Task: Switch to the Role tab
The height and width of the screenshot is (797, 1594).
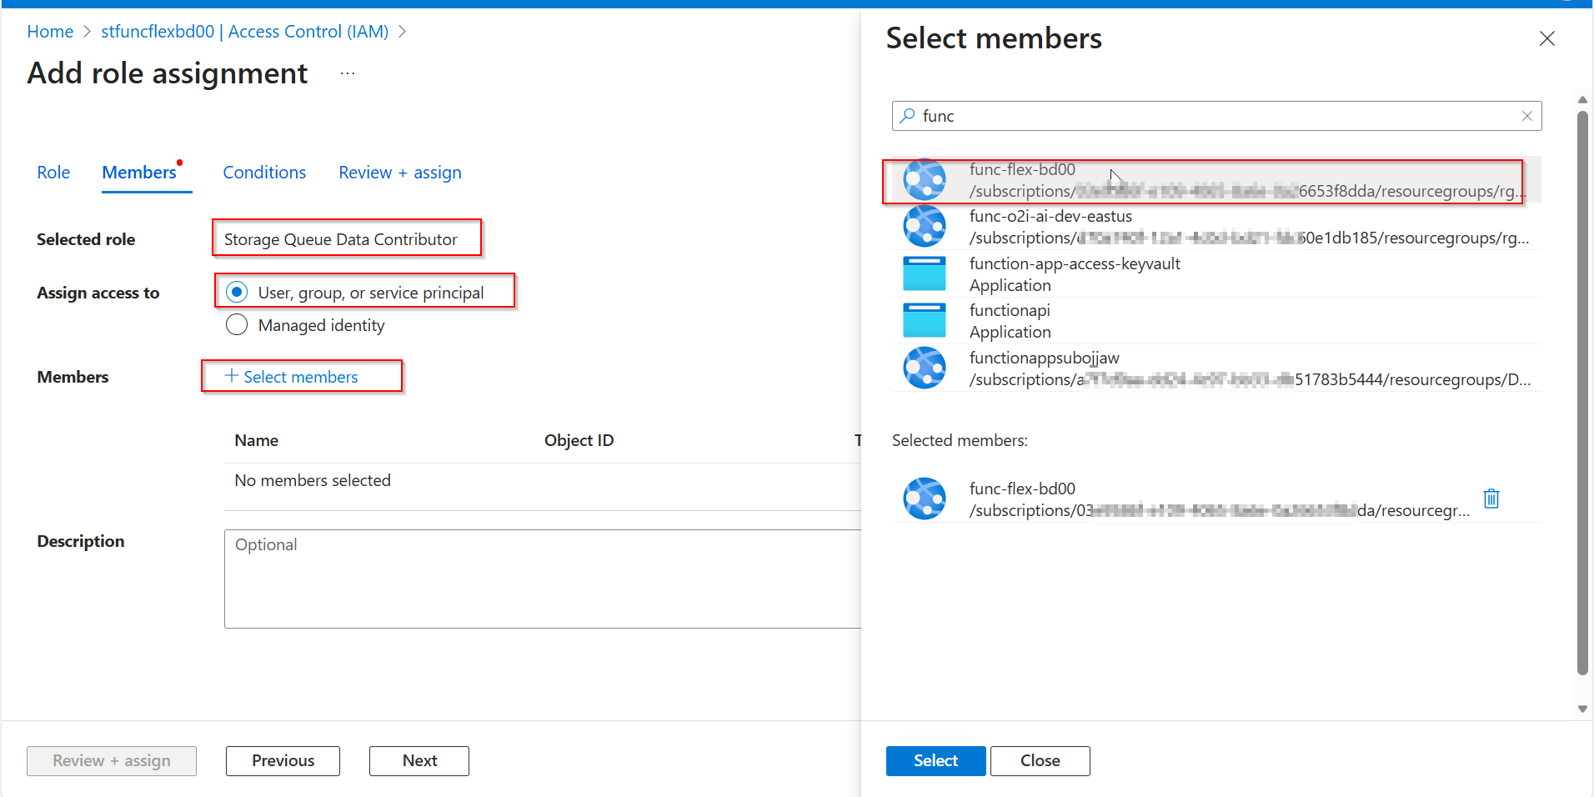Action: coord(53,173)
